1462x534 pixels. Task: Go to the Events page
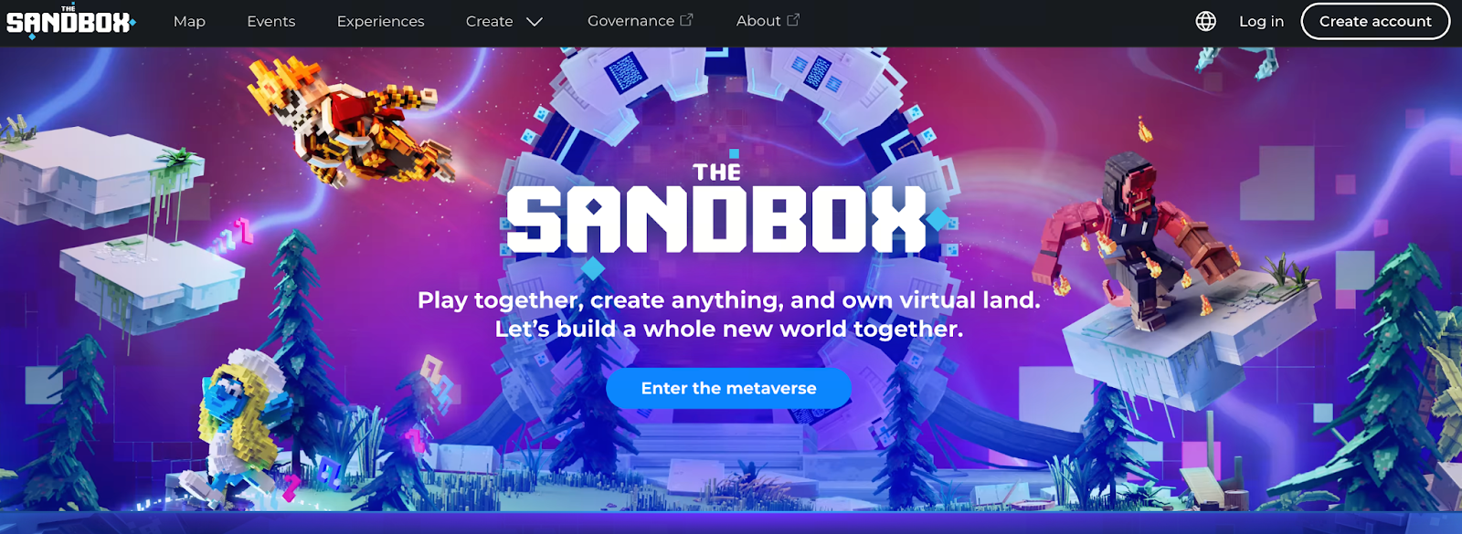[x=271, y=21]
